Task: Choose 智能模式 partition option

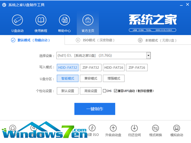Action: [68, 78]
